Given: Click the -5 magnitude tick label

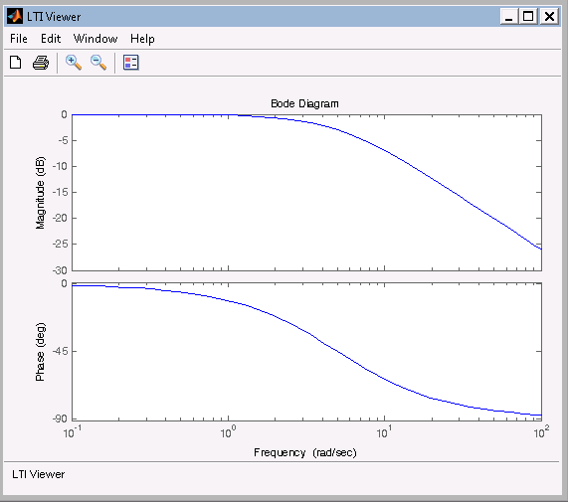Looking at the screenshot, I should [63, 140].
